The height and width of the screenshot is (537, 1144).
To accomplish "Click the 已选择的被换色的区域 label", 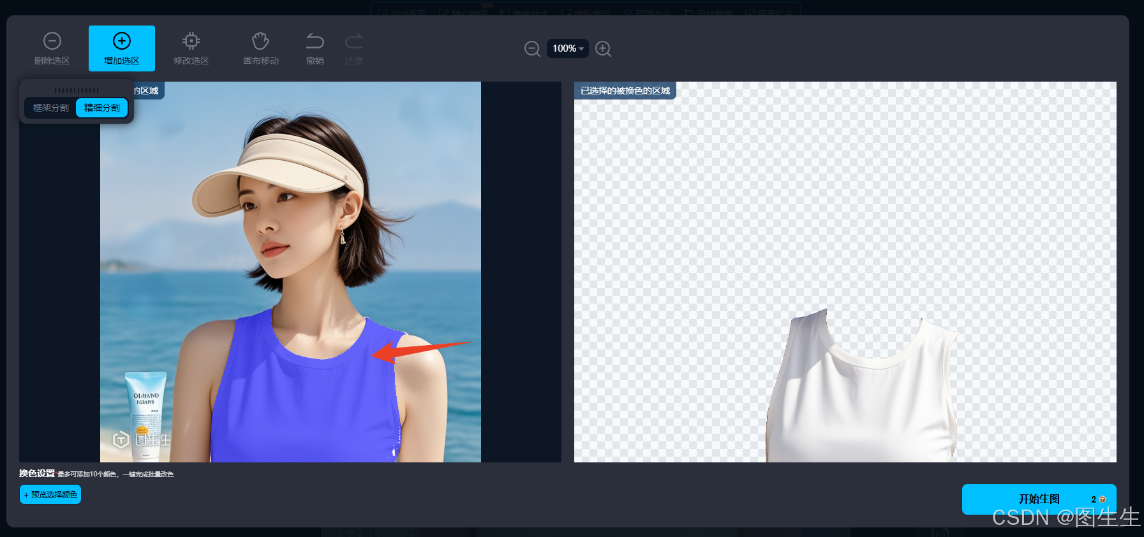I will [625, 91].
